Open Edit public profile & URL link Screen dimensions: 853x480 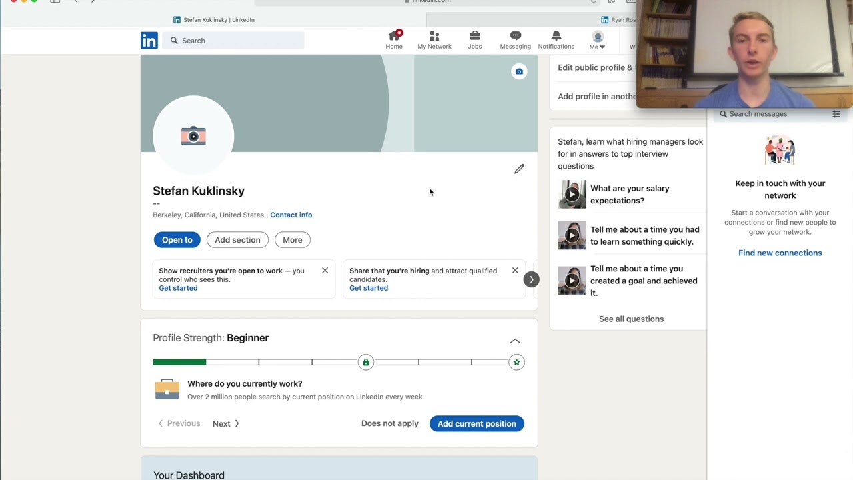(x=596, y=67)
